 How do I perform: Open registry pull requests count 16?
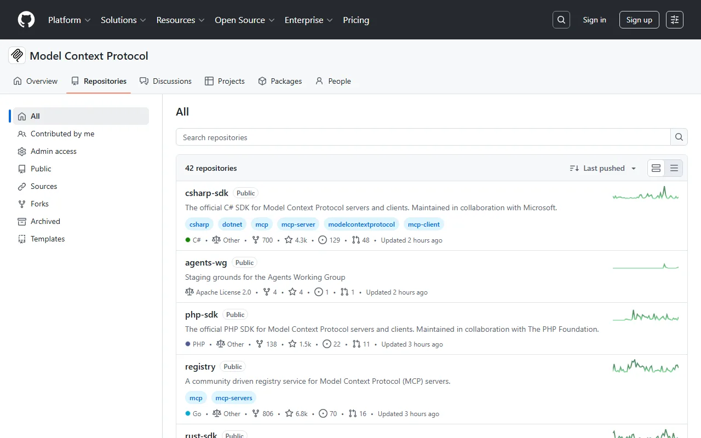click(358, 413)
